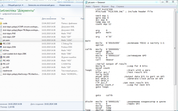This screenshot has width=178, height=111.
Task: Click the Notepad title bar file icon
Action: click(x=86, y=2)
